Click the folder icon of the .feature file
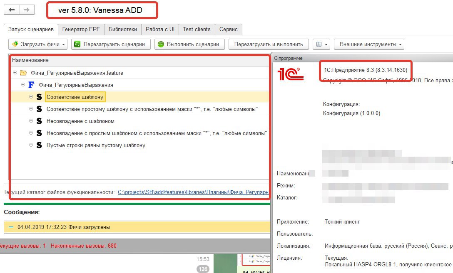 point(23,73)
